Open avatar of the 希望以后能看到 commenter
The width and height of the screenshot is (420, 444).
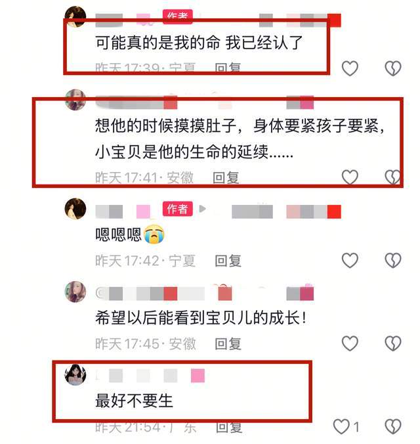click(75, 292)
